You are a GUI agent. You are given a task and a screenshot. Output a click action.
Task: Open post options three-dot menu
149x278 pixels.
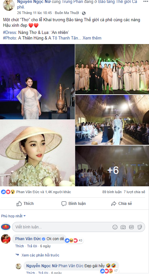pos(146,1)
